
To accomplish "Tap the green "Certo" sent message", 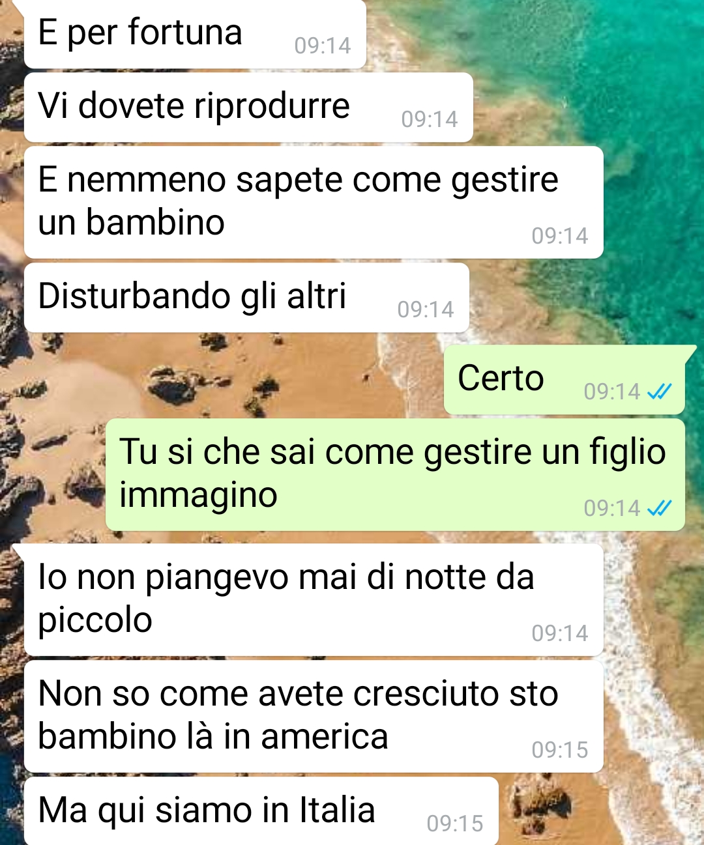I will 565,380.
